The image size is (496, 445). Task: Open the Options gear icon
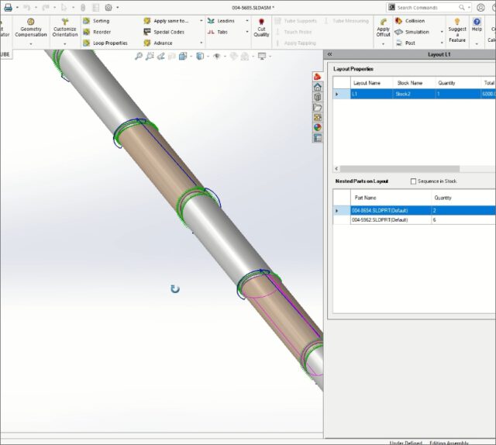click(x=108, y=7)
